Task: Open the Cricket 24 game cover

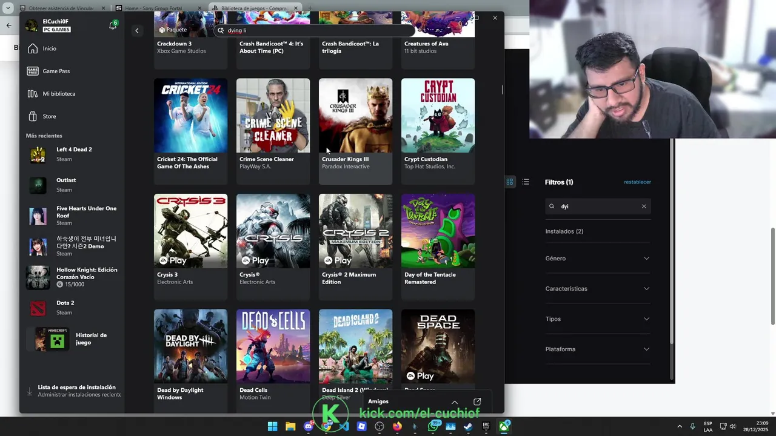Action: tap(190, 115)
